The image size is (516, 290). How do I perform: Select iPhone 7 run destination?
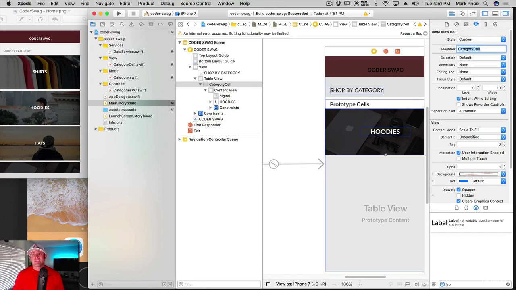(185, 14)
